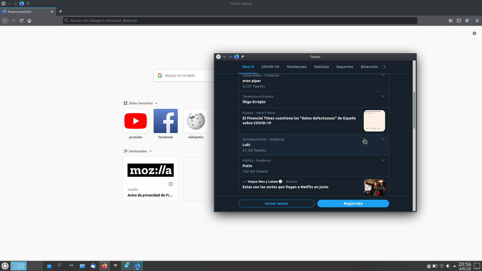This screenshot has width=482, height=271.
Task: Show sidebars icon in Firefox toolbar
Action: pyautogui.click(x=459, y=20)
